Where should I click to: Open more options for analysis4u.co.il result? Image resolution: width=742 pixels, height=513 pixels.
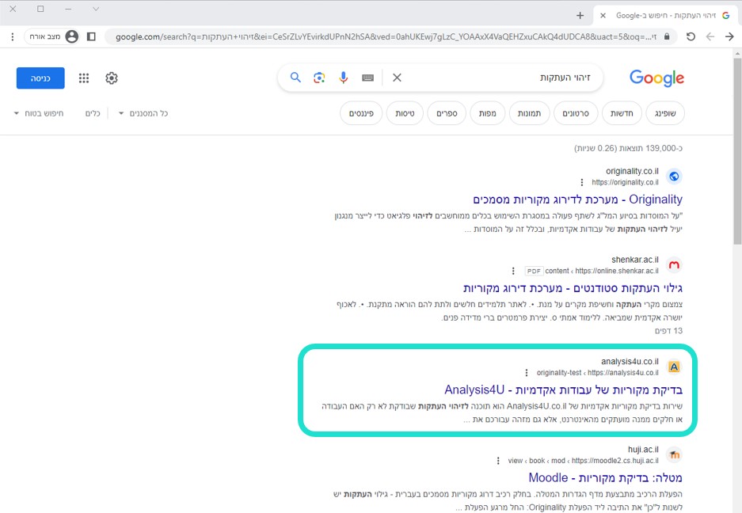pyautogui.click(x=527, y=372)
